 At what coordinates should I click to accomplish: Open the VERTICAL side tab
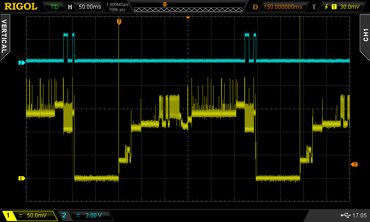(5, 37)
